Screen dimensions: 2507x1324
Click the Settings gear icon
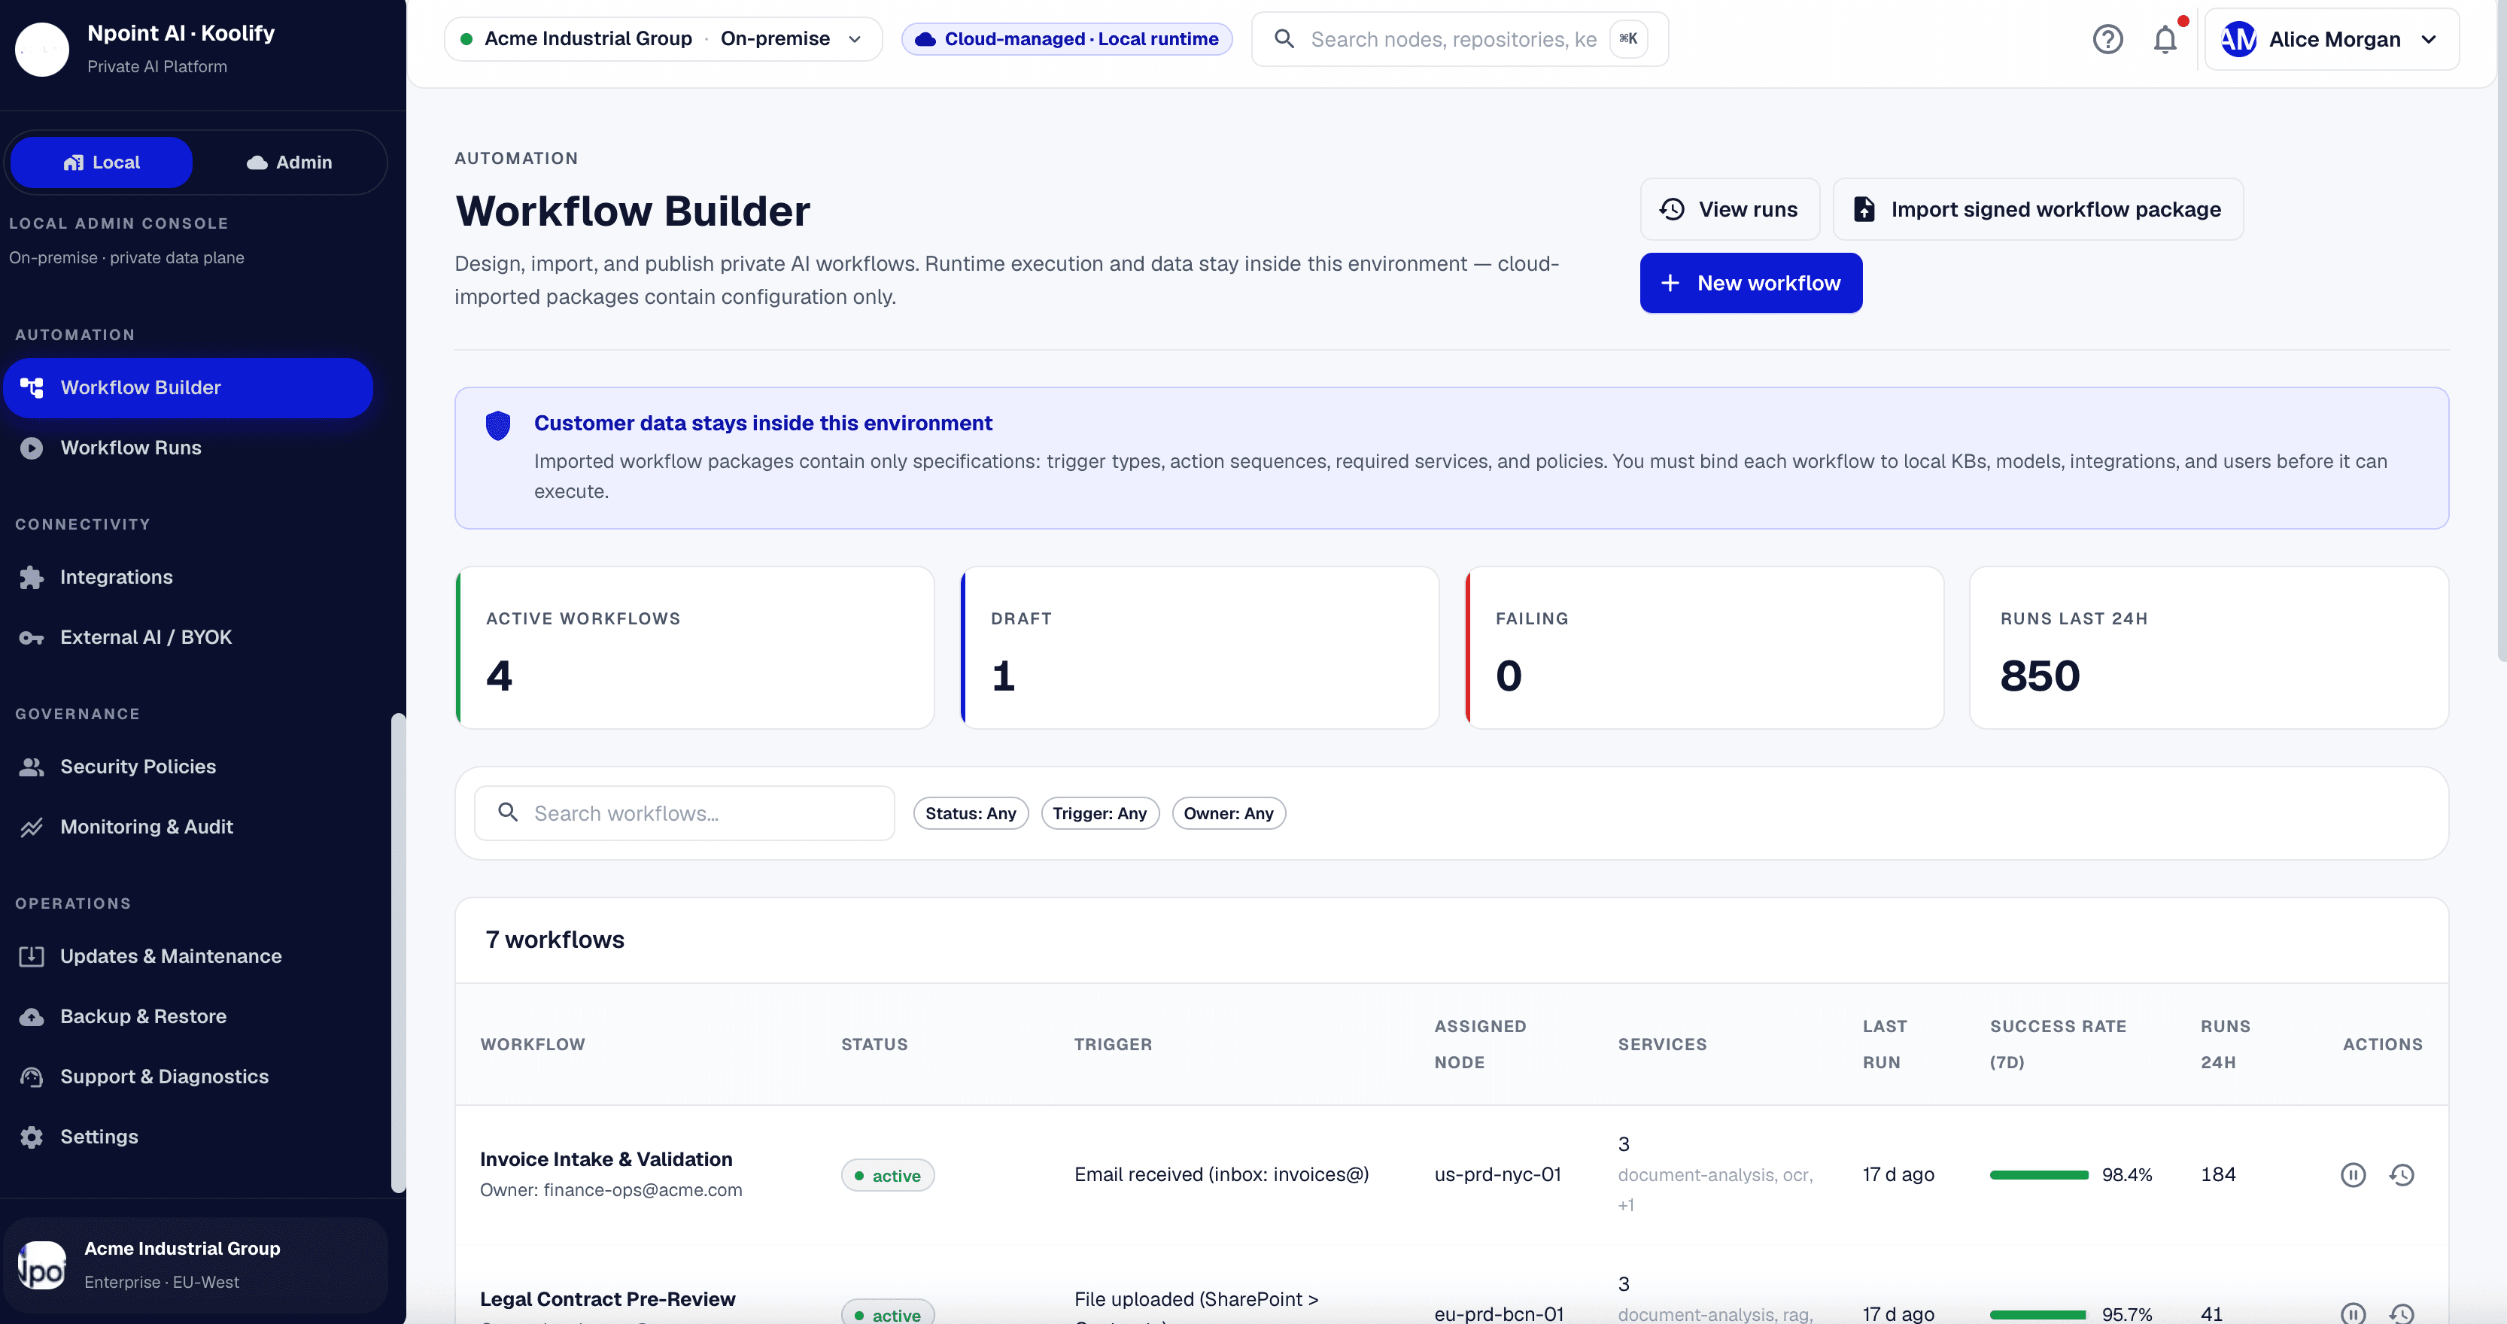click(x=32, y=1137)
